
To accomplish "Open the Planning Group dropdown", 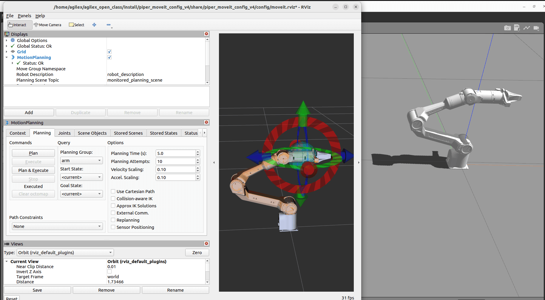I will pos(81,161).
